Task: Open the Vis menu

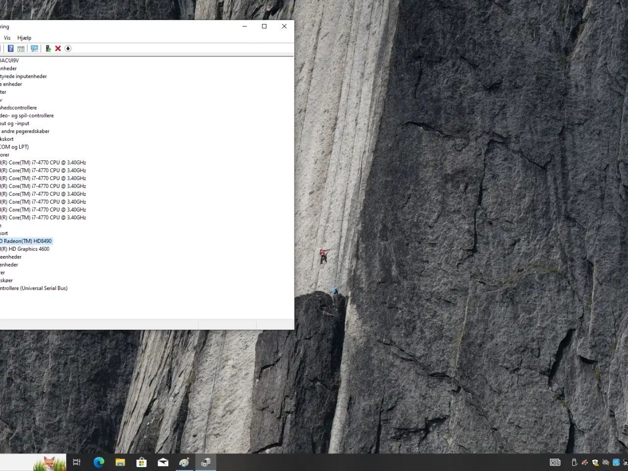Action: click(x=7, y=38)
